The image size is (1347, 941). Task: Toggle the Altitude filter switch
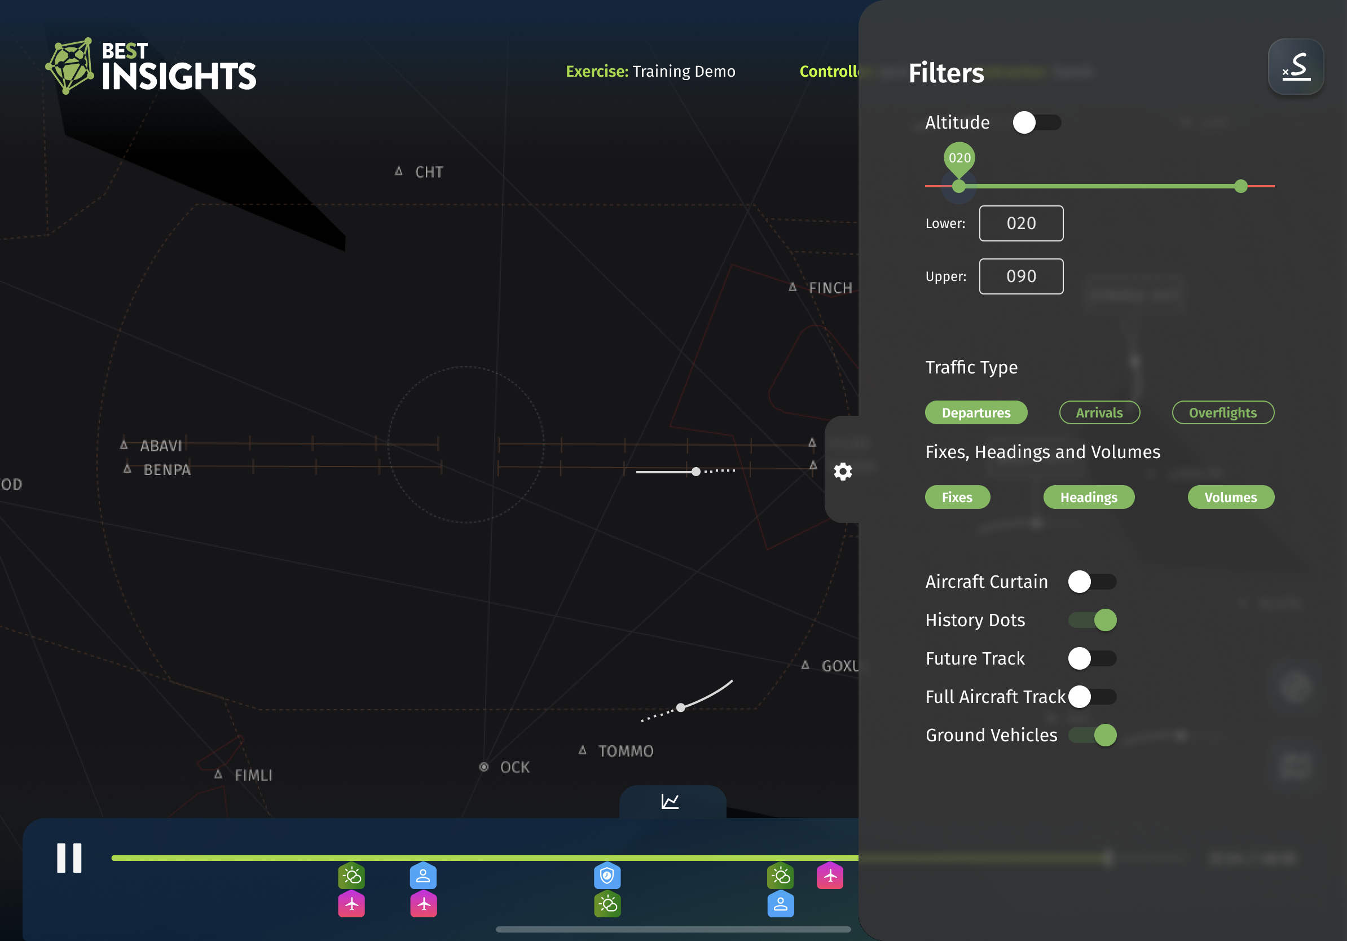click(1037, 122)
